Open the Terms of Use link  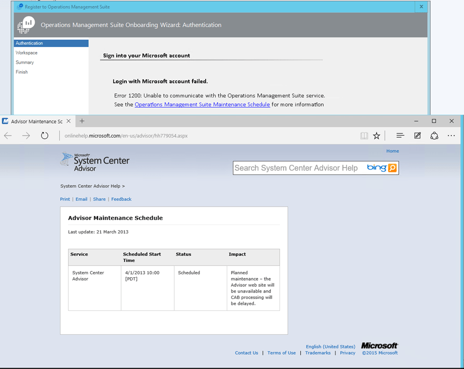click(x=281, y=353)
